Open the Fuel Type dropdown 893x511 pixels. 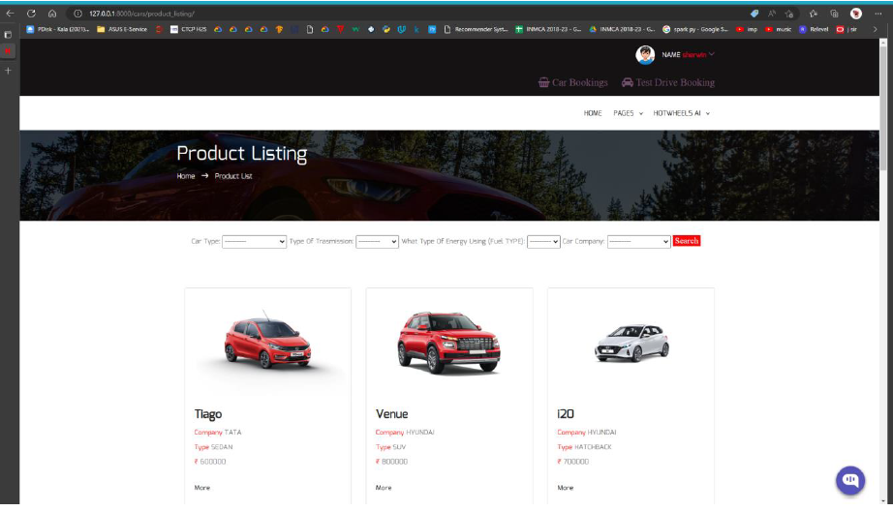pos(543,241)
